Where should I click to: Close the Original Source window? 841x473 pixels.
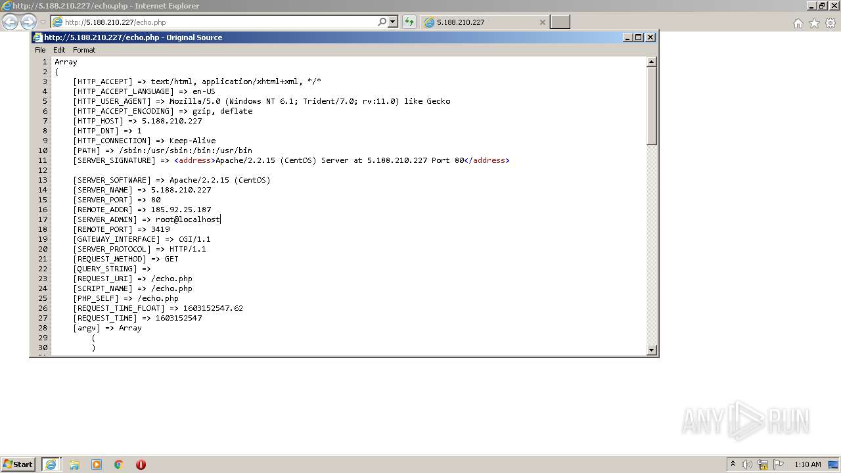pos(650,37)
